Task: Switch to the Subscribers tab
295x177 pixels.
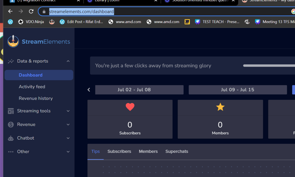Action: click(x=119, y=151)
